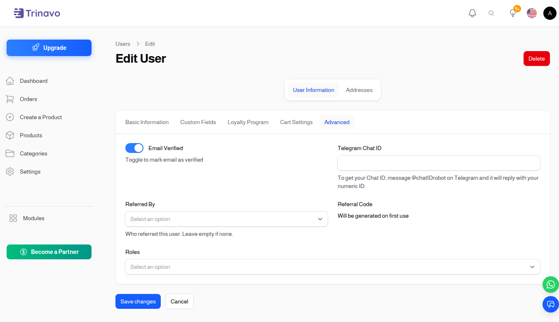Click the Save changes button
The height and width of the screenshot is (322, 559).
[x=138, y=301]
